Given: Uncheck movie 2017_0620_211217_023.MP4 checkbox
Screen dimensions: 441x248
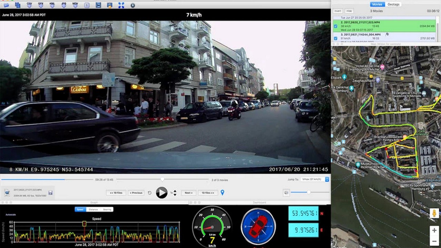Looking at the screenshot, I should 336,26.
